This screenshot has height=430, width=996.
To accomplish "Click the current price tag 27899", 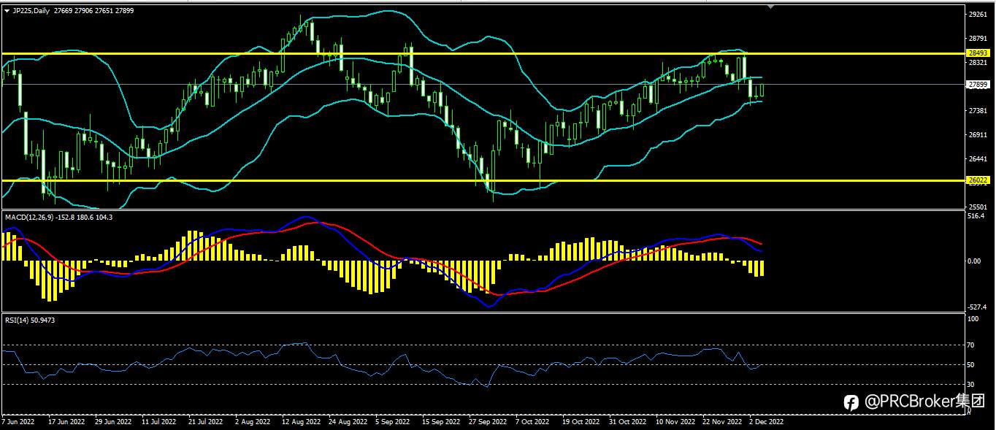I will coord(978,85).
